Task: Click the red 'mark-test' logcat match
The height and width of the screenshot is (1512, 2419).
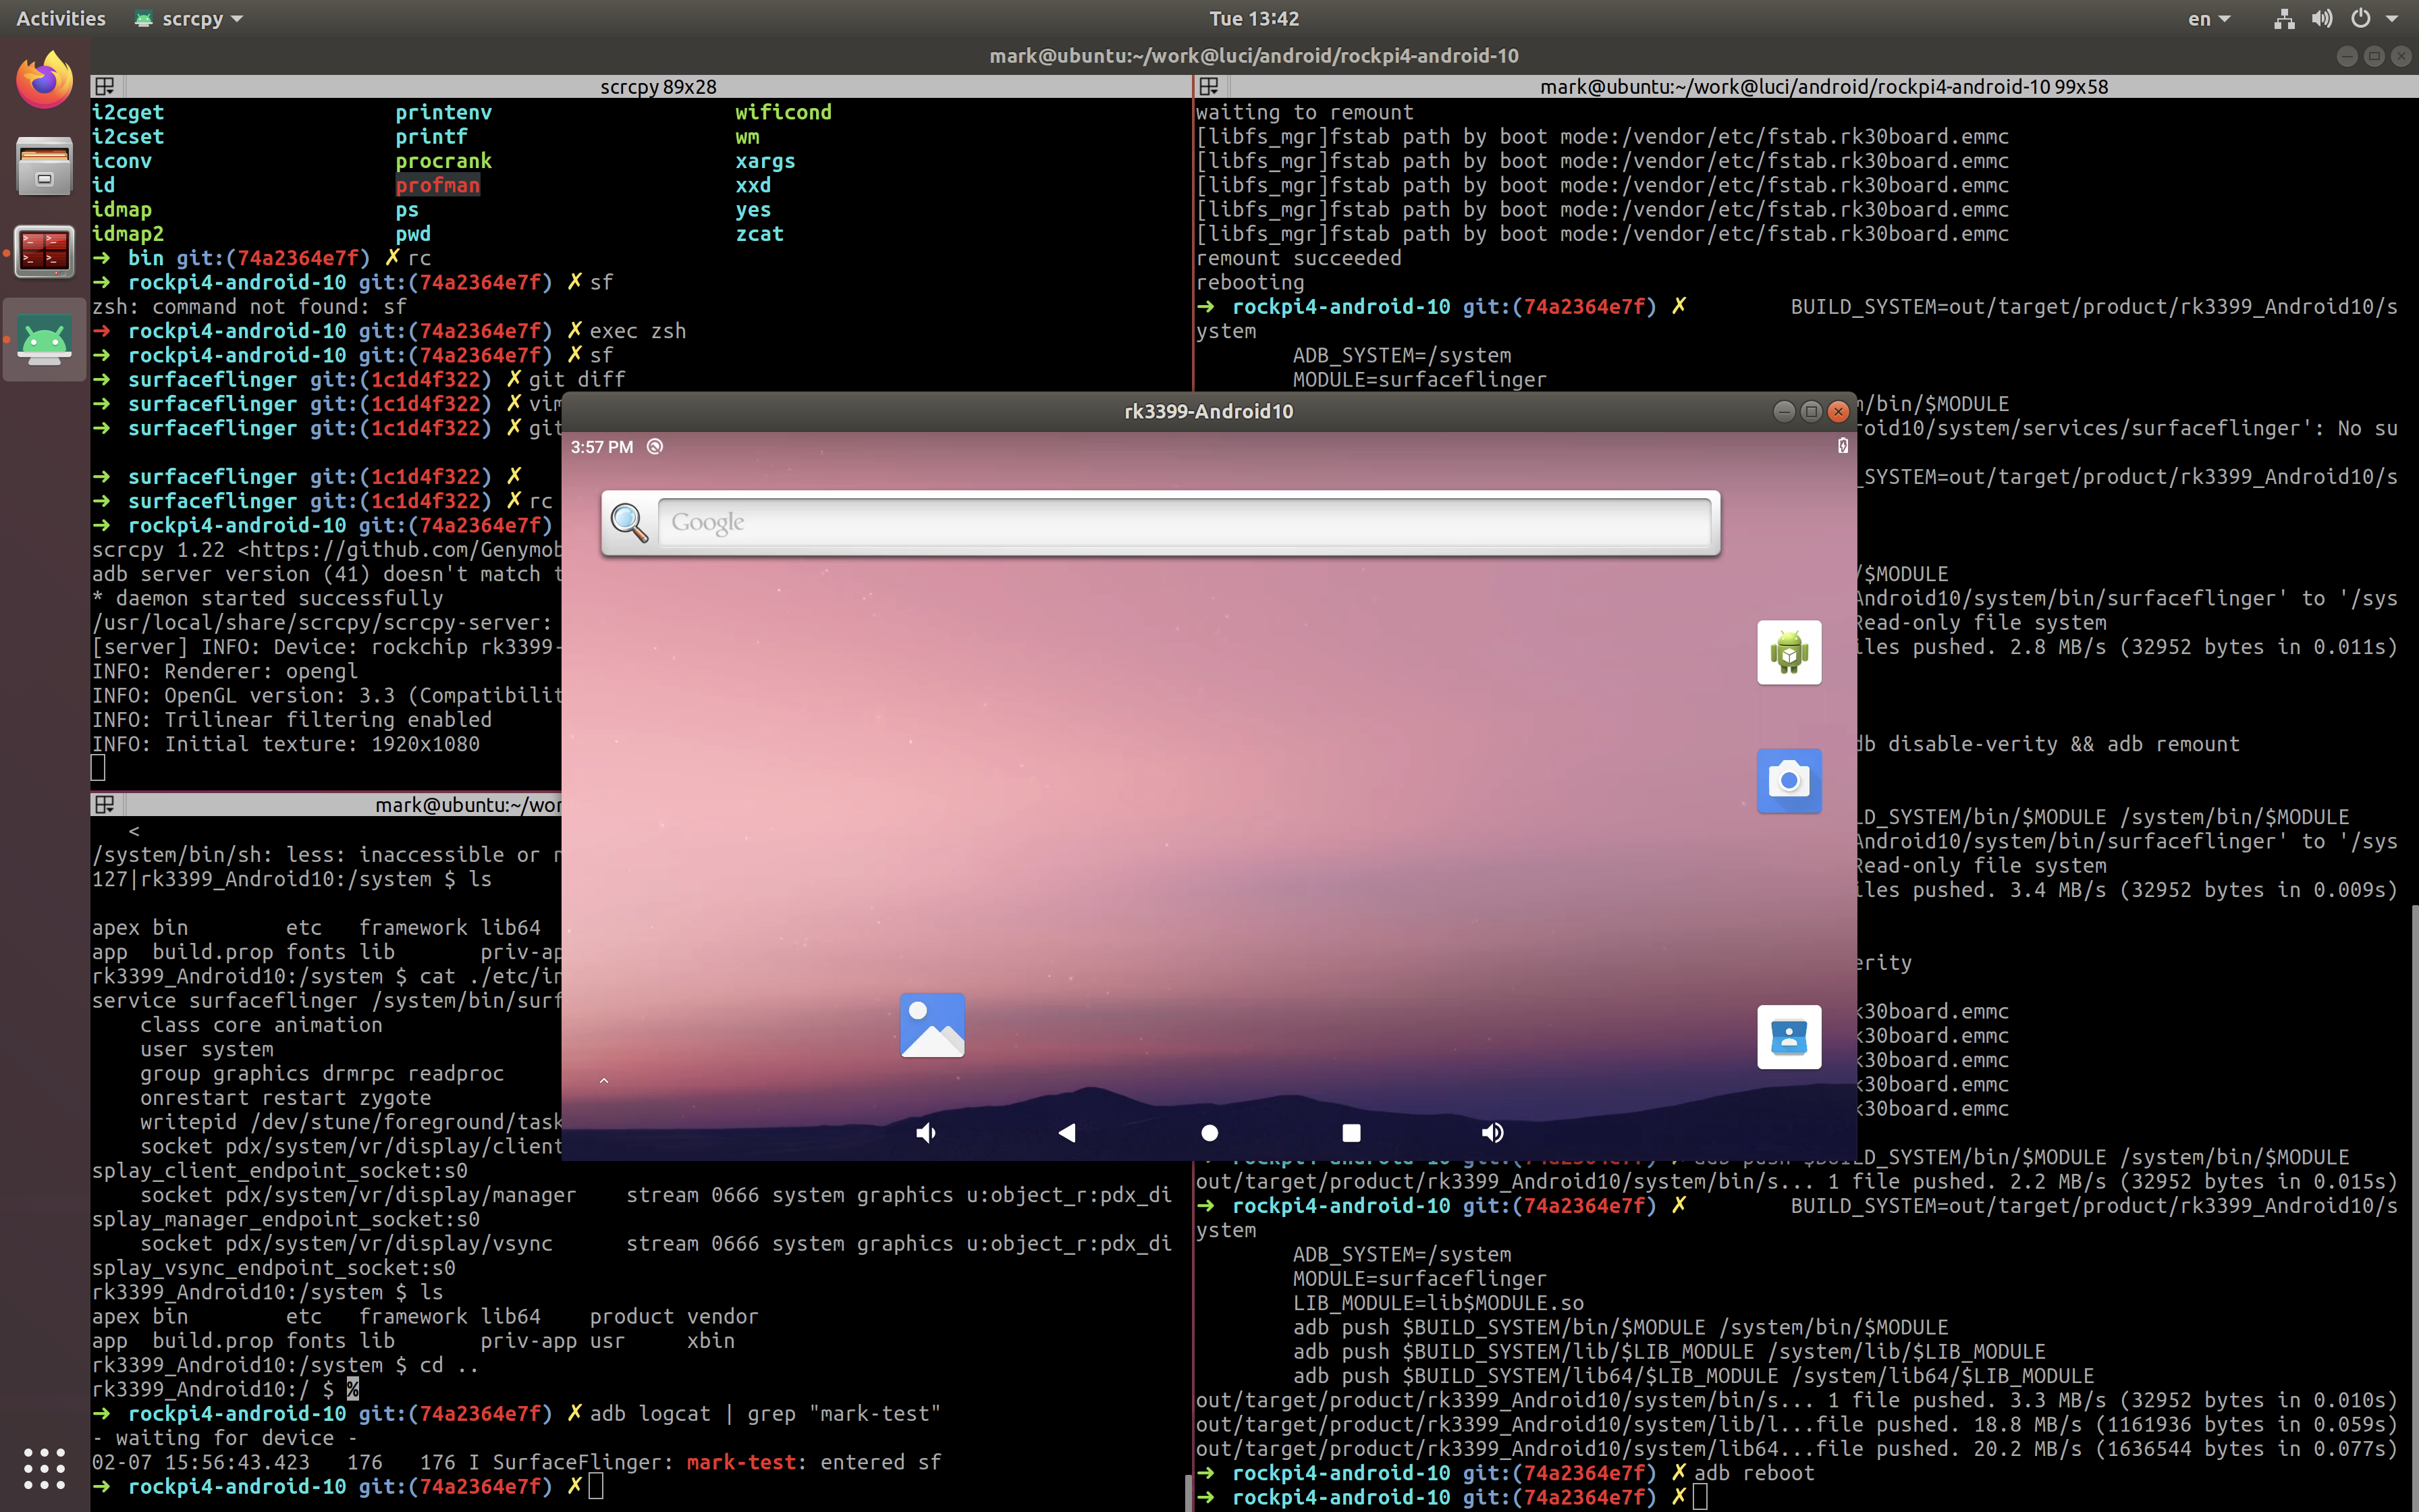Action: pyautogui.click(x=742, y=1462)
